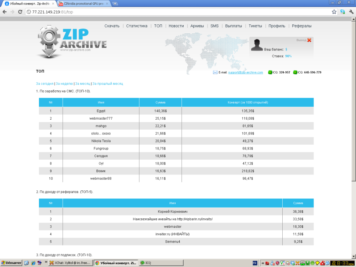Click the mahgo name cell
Viewport: 356px width, 267px height.
point(101,126)
